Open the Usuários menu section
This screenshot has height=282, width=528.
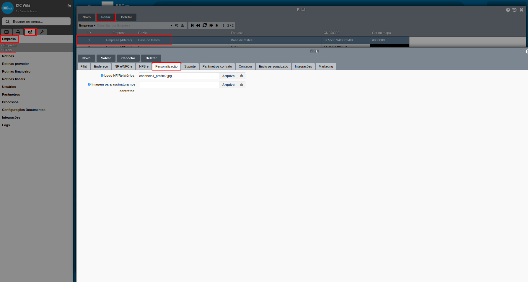(9, 87)
